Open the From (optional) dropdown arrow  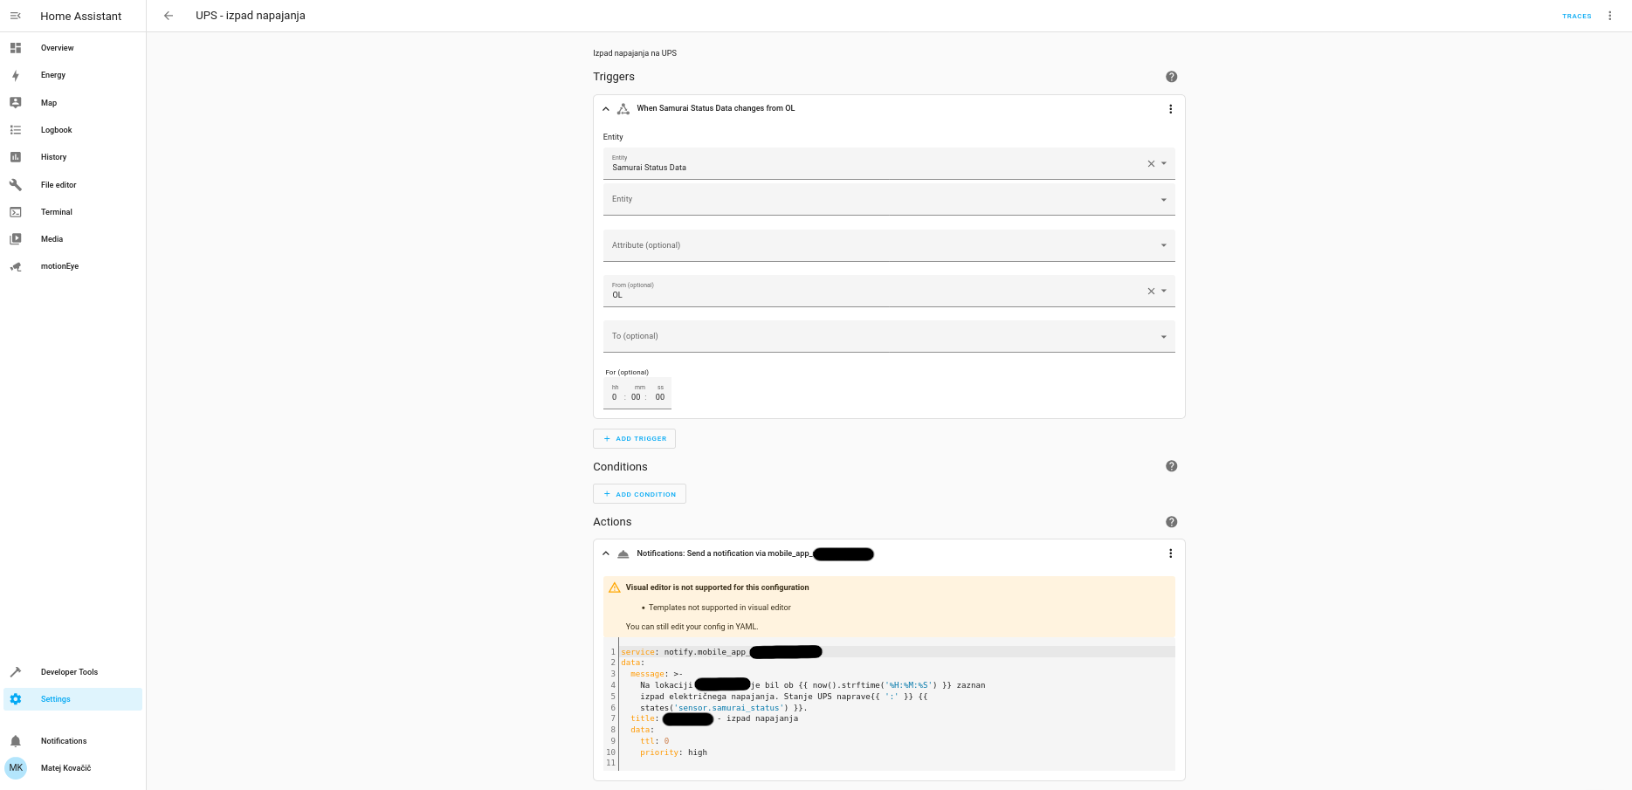1164,291
